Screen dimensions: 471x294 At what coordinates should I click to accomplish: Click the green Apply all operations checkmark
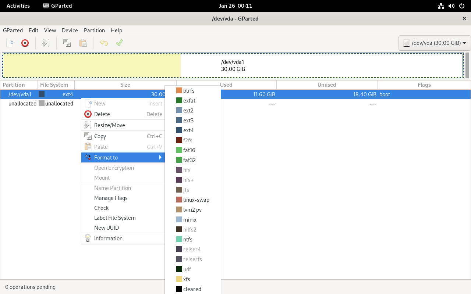(119, 43)
